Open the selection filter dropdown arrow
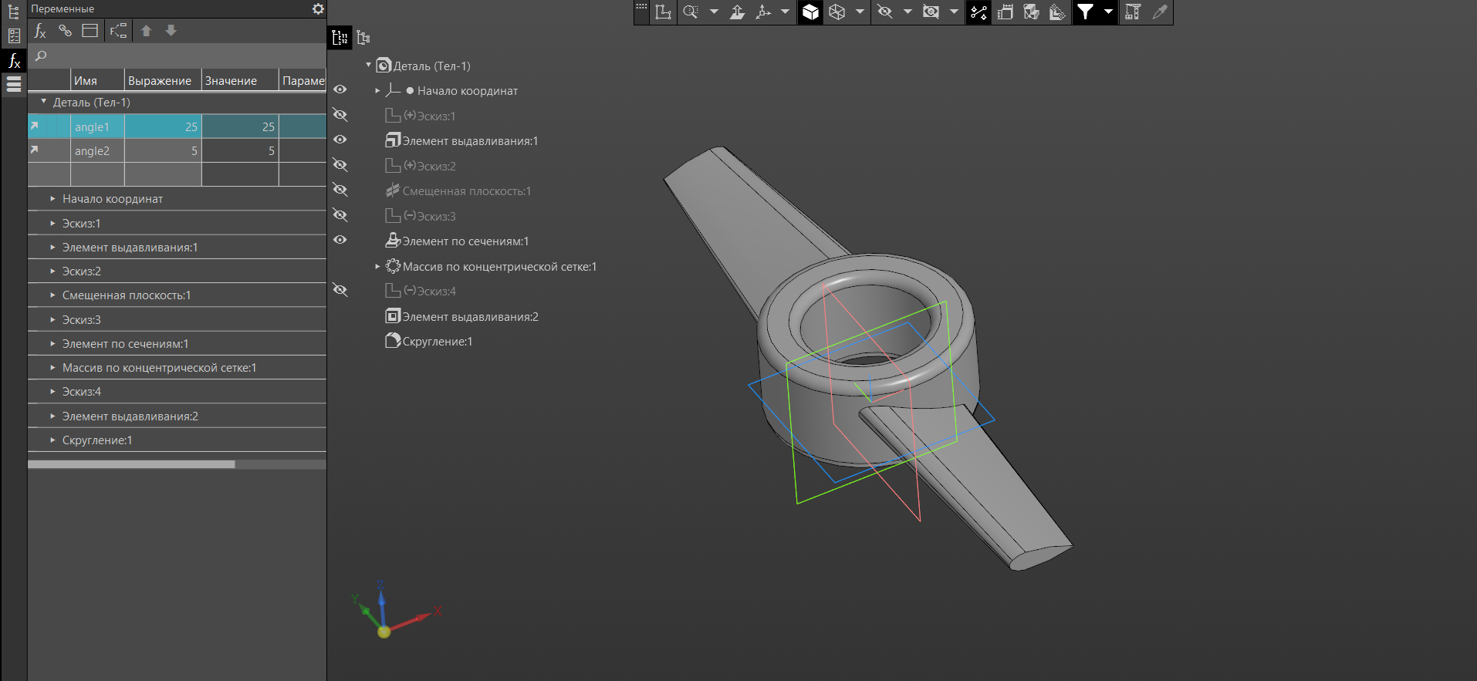The width and height of the screenshot is (1477, 681). pos(1108,12)
